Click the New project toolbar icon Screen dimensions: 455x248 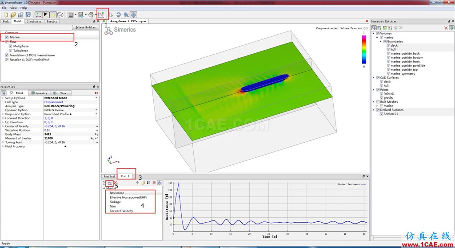(x=6, y=15)
